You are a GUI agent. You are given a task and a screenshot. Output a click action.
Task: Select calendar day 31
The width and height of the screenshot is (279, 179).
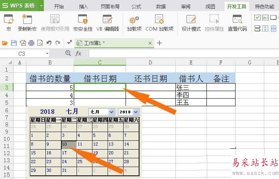point(69,171)
